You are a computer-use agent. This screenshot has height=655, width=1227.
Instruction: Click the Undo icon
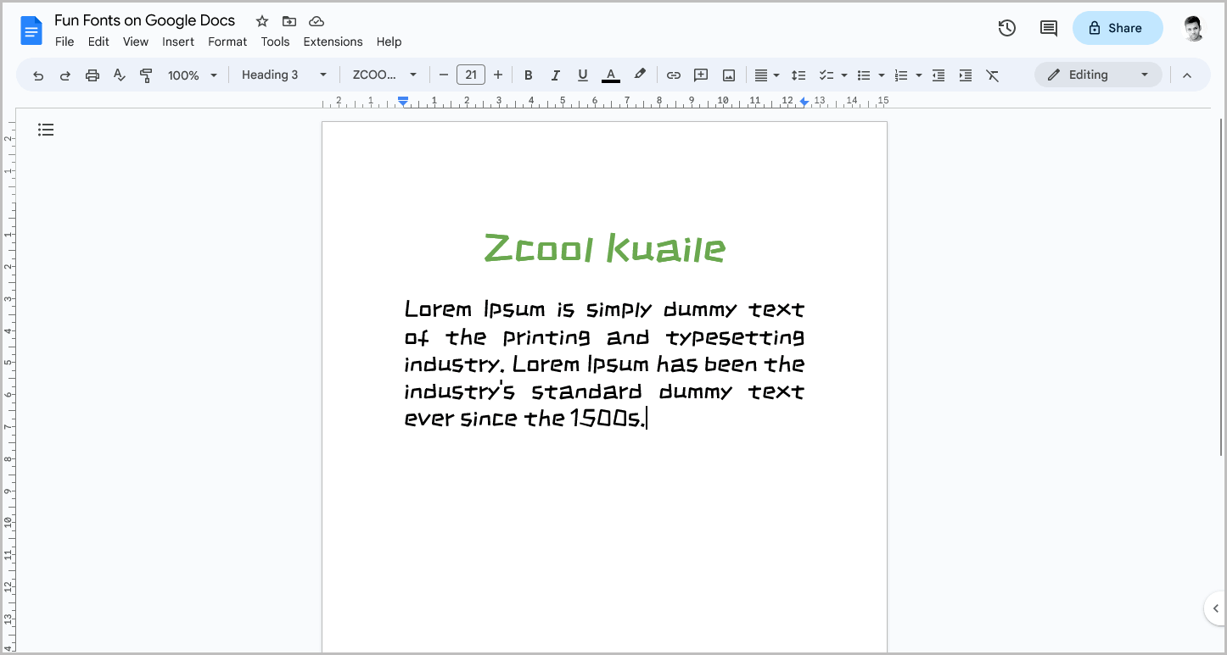[38, 75]
